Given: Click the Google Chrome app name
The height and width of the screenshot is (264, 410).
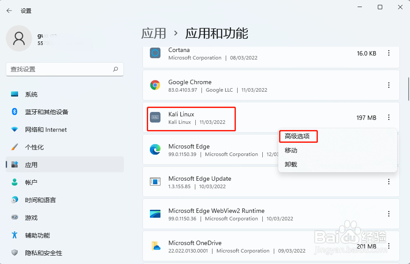Looking at the screenshot, I should point(190,82).
